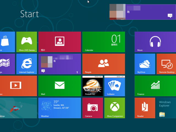
Task: Open the Video tile with play icon
Action: point(18,86)
